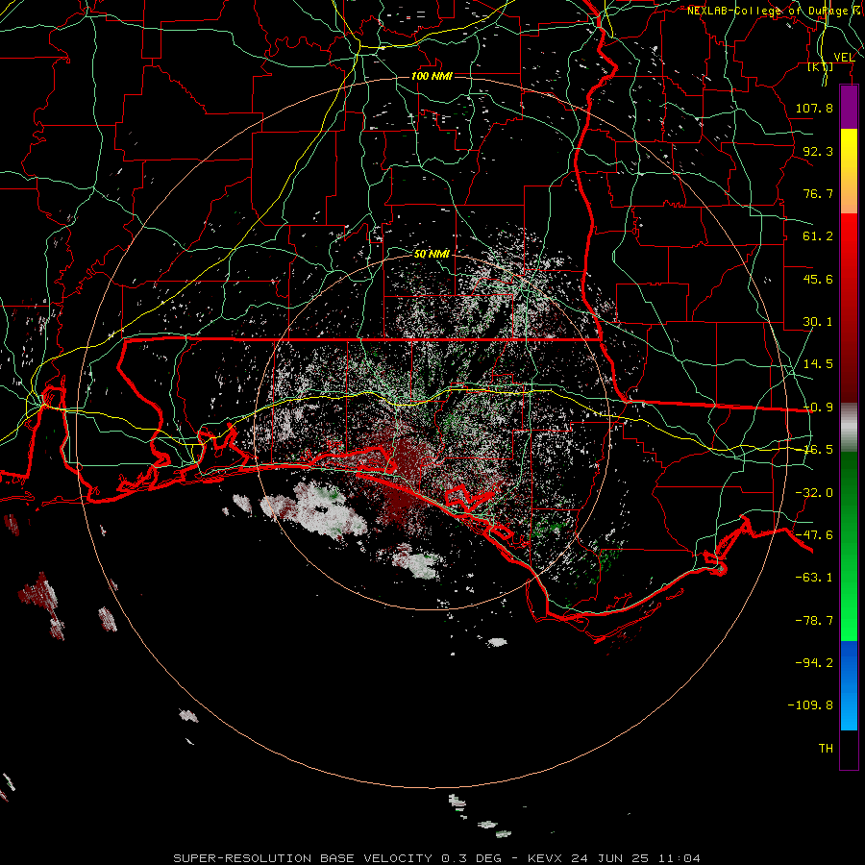The width and height of the screenshot is (865, 865).
Task: Click the NEXLAB-College of DuPage credit text
Action: coord(775,11)
